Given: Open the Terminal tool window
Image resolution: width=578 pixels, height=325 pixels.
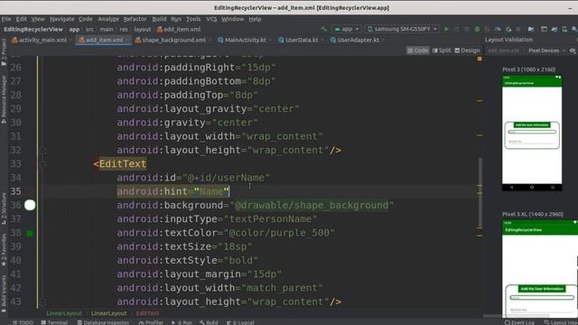Looking at the screenshot, I should click(x=54, y=322).
